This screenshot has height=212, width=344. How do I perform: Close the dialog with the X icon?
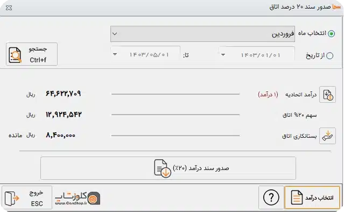click(x=9, y=8)
